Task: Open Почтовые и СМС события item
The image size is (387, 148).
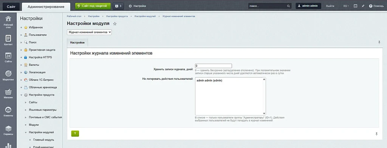Action: coord(45,117)
